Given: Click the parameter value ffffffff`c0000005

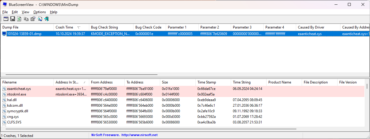Looking at the screenshot, I should pos(180,34).
